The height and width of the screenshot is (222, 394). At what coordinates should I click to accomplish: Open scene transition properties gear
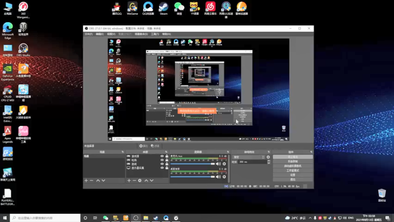click(268, 157)
